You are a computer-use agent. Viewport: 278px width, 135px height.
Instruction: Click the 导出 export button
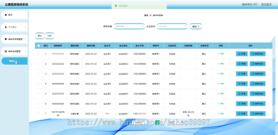pyautogui.click(x=40, y=36)
